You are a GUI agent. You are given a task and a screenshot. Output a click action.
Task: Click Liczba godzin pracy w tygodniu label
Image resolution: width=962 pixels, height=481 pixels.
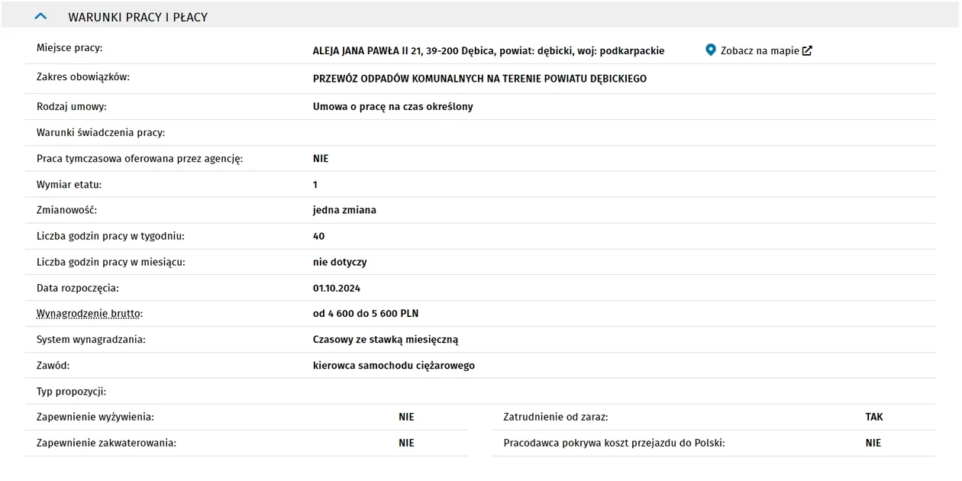pos(111,237)
